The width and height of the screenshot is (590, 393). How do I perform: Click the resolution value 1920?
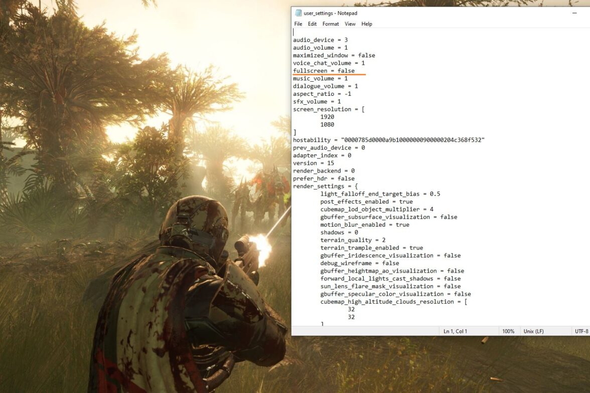(327, 117)
